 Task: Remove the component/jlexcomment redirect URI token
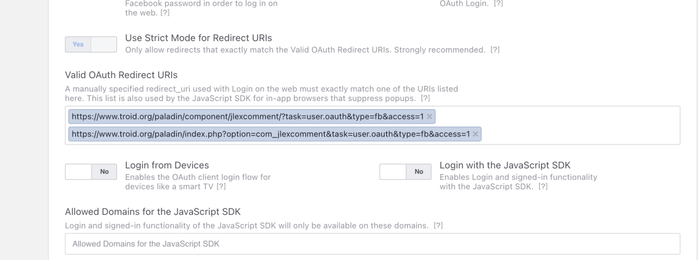[x=429, y=117]
